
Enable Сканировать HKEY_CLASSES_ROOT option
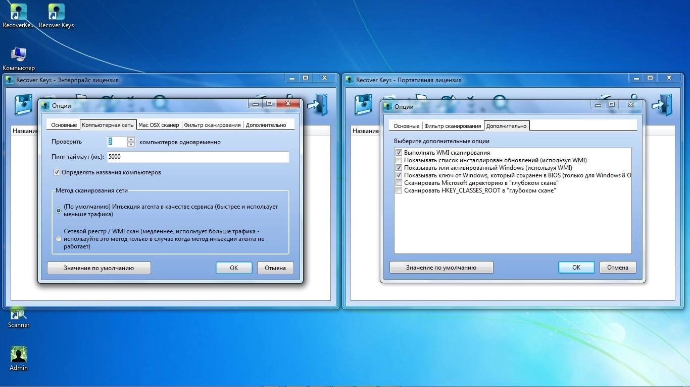click(399, 190)
